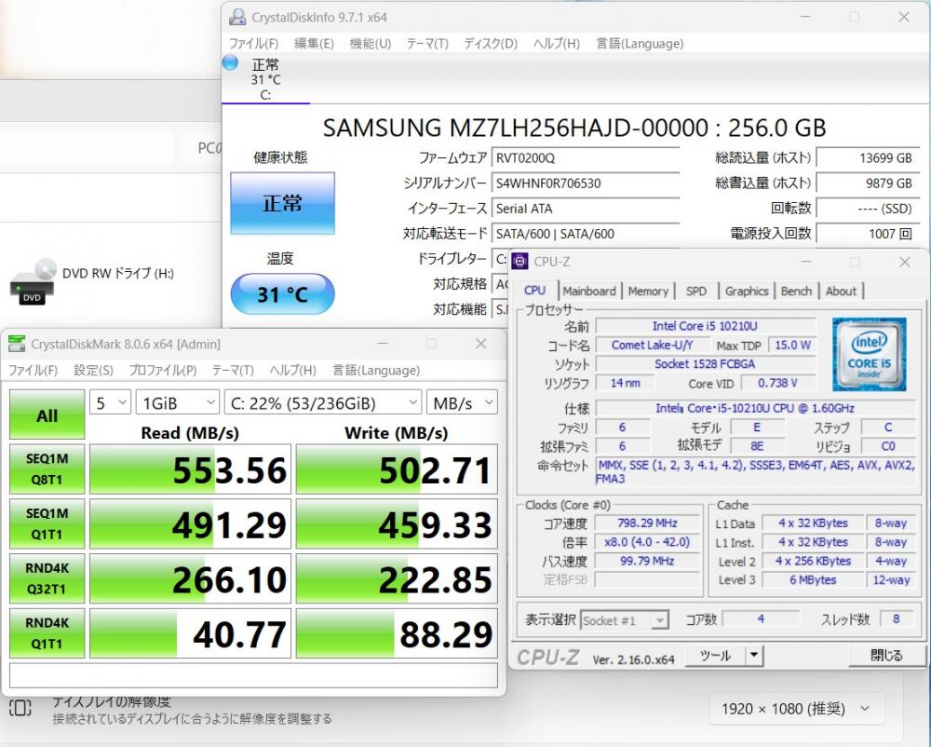This screenshot has width=931, height=747.
Task: Open the MB/s unit dropdown
Action: pos(462,402)
